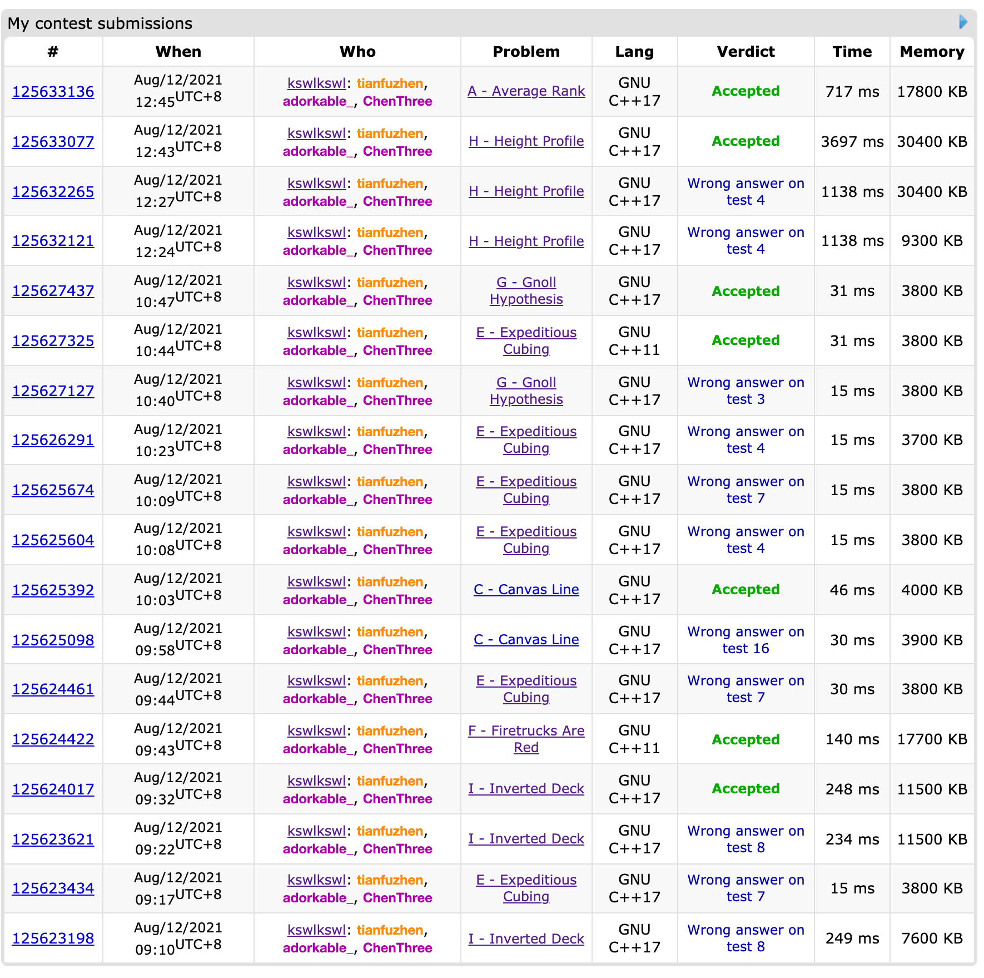Open submission 125632265 details

(x=53, y=192)
